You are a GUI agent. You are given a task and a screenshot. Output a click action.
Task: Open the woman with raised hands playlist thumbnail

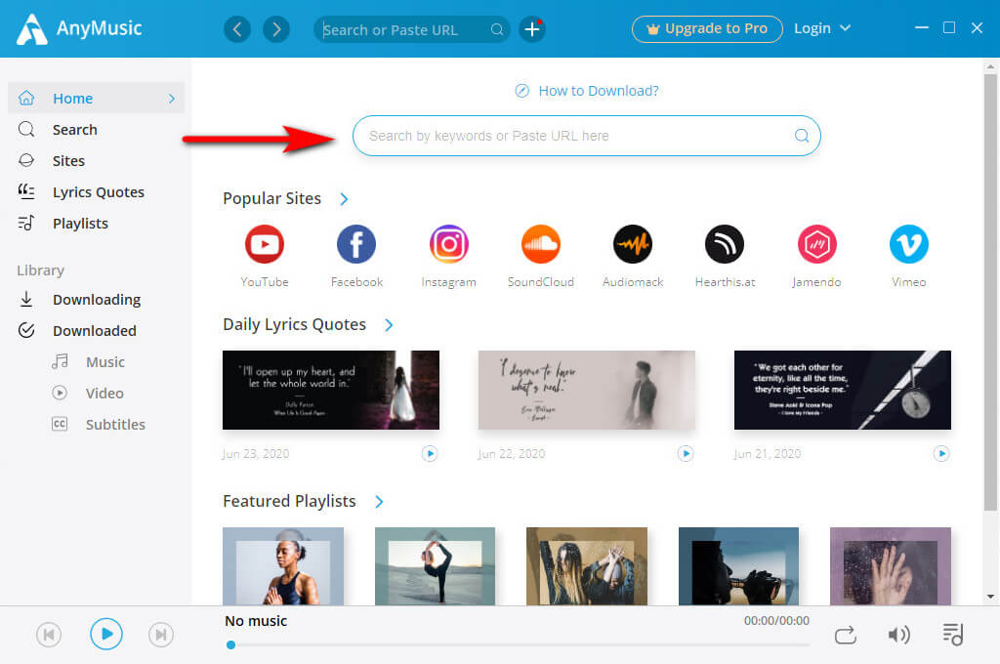click(x=587, y=565)
